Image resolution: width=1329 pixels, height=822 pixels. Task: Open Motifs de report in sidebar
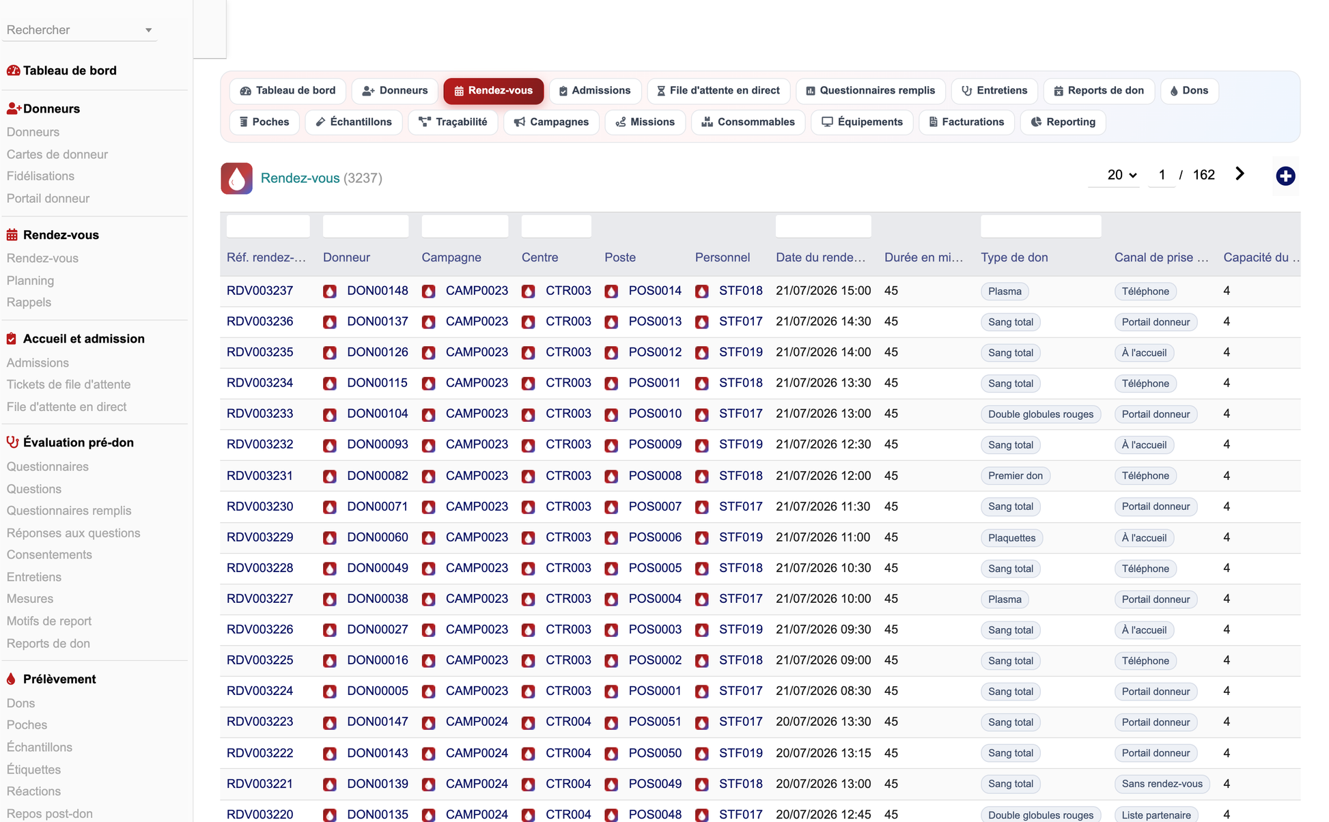coord(49,621)
